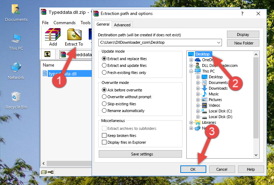Image resolution: width=274 pixels, height=185 pixels.
Task: Click the OK button
Action: pyautogui.click(x=193, y=169)
